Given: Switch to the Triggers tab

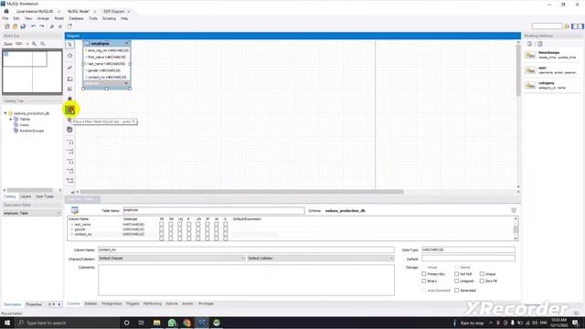Looking at the screenshot, I should [x=133, y=303].
